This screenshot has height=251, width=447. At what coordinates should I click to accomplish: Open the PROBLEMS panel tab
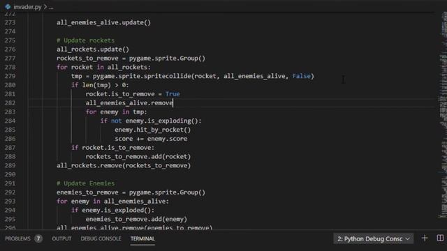tap(17, 238)
